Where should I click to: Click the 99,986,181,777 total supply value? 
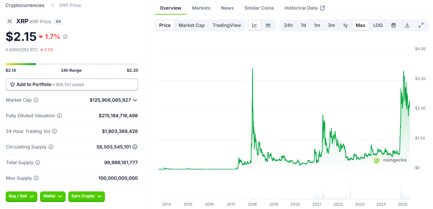coord(121,163)
